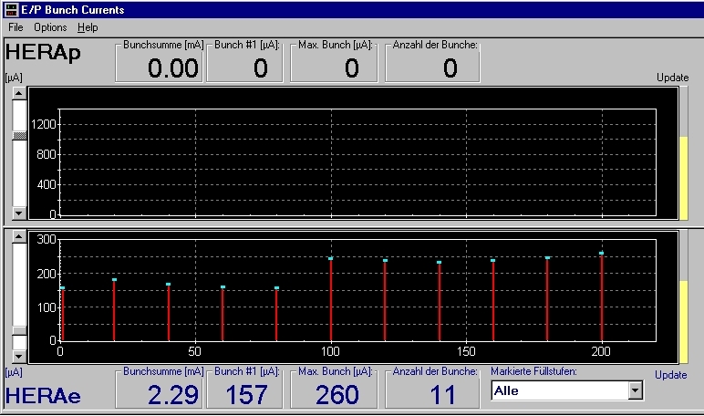Click the HERAe Bunch #1 value 157
Image resolution: width=704 pixels, height=416 pixels.
point(247,395)
